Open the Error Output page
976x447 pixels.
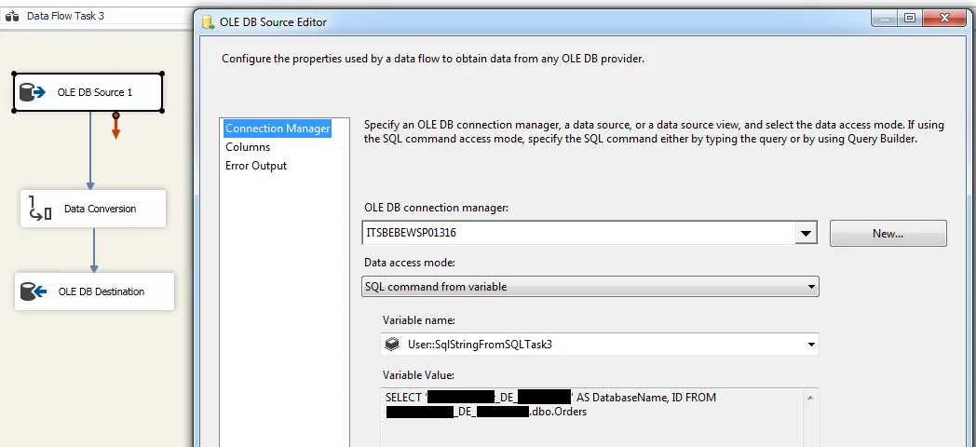[x=256, y=166]
